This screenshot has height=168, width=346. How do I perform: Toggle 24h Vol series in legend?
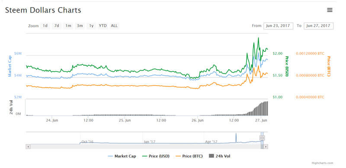220,156
